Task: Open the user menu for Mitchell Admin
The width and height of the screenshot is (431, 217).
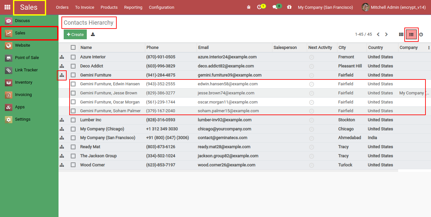Action: tap(393, 7)
